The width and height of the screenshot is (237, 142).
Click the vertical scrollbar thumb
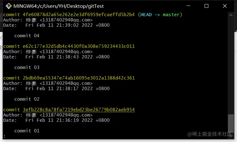[x=231, y=124]
